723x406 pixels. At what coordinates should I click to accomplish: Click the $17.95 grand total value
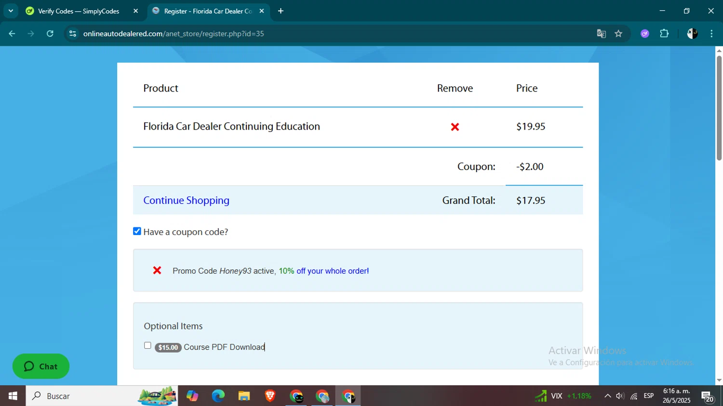point(531,200)
